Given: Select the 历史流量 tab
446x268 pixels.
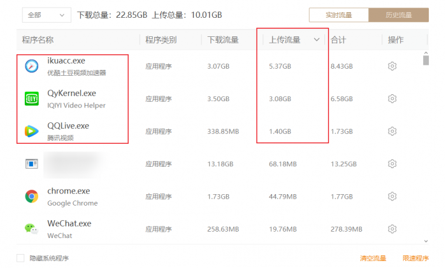Looking at the screenshot, I should [x=399, y=15].
